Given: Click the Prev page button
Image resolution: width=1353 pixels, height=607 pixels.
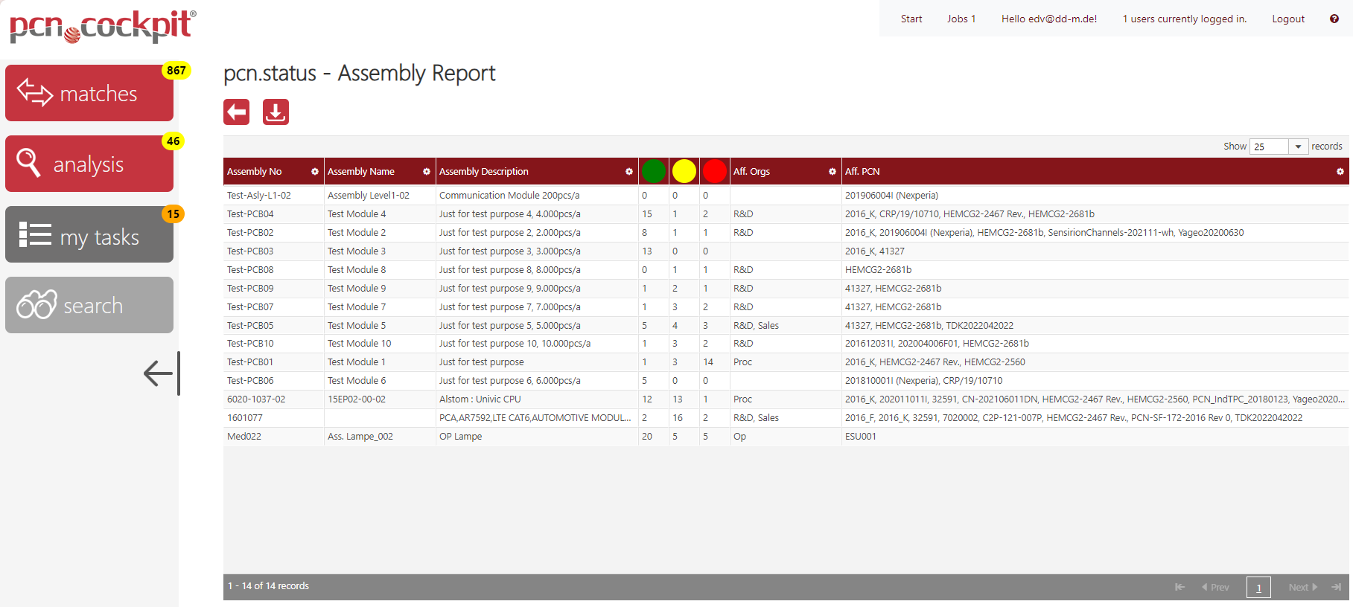Looking at the screenshot, I should 1215,587.
